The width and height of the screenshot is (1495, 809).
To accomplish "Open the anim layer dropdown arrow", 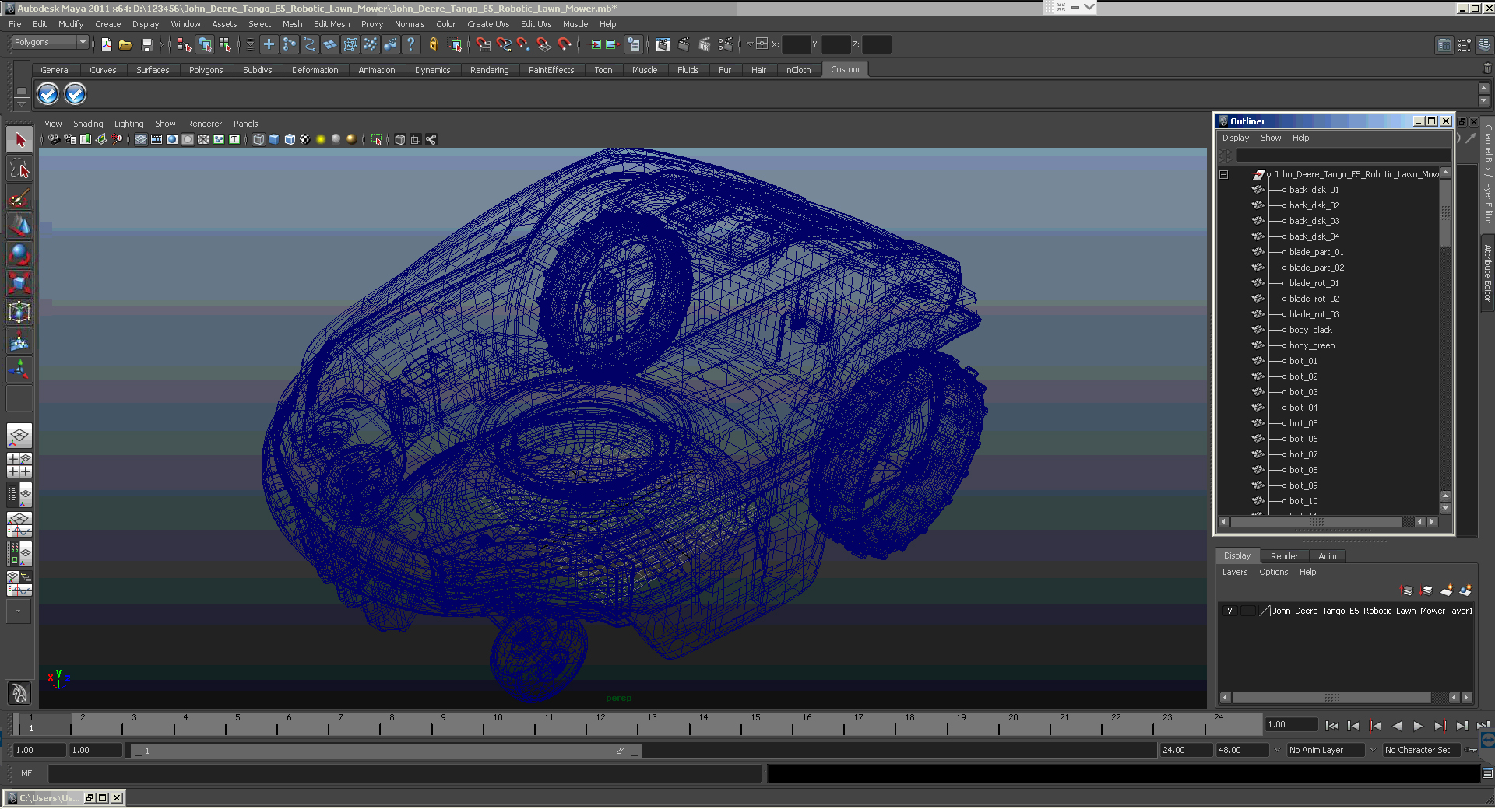I will click(1277, 751).
